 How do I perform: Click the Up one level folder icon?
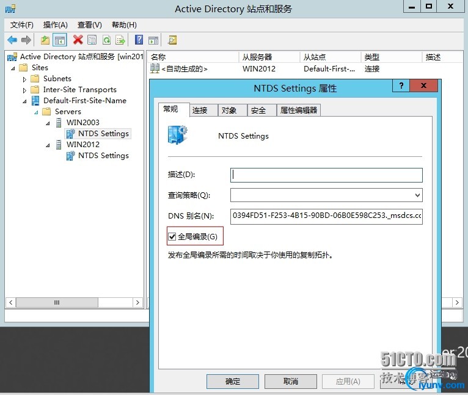click(45, 40)
